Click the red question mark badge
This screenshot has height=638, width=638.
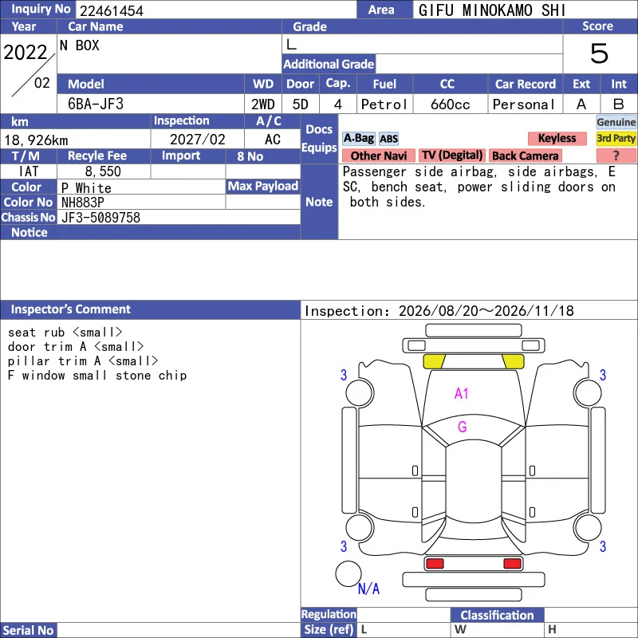(x=616, y=156)
